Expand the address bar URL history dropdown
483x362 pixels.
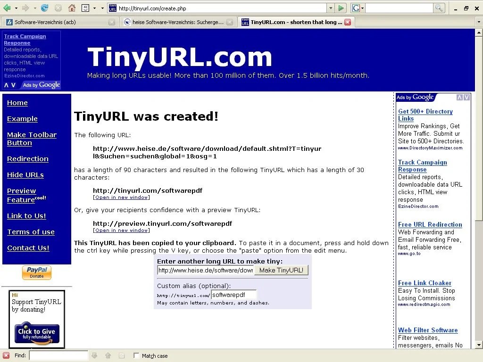point(331,8)
